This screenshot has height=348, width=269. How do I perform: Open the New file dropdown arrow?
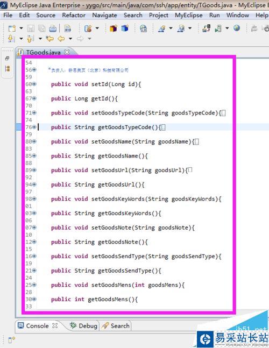tap(21, 28)
